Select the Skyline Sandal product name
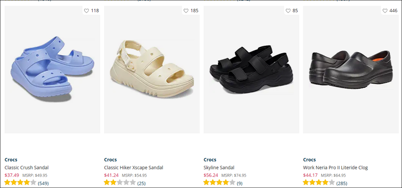The height and width of the screenshot is (188, 402). click(219, 168)
